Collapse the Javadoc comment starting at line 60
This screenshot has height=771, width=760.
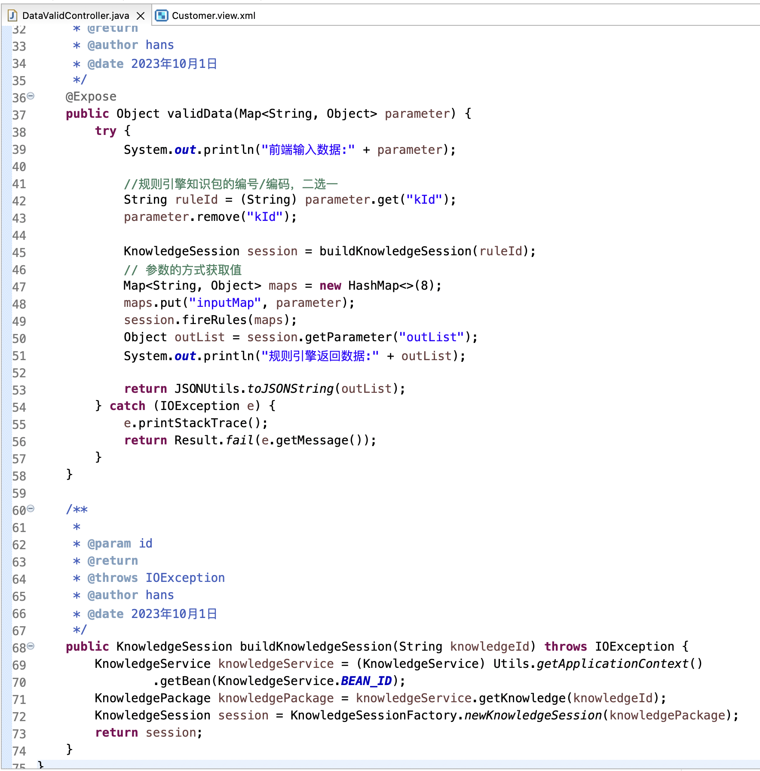[x=31, y=509]
